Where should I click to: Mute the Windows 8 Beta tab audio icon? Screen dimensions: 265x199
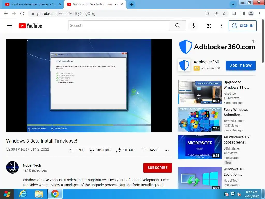pos(116,4)
